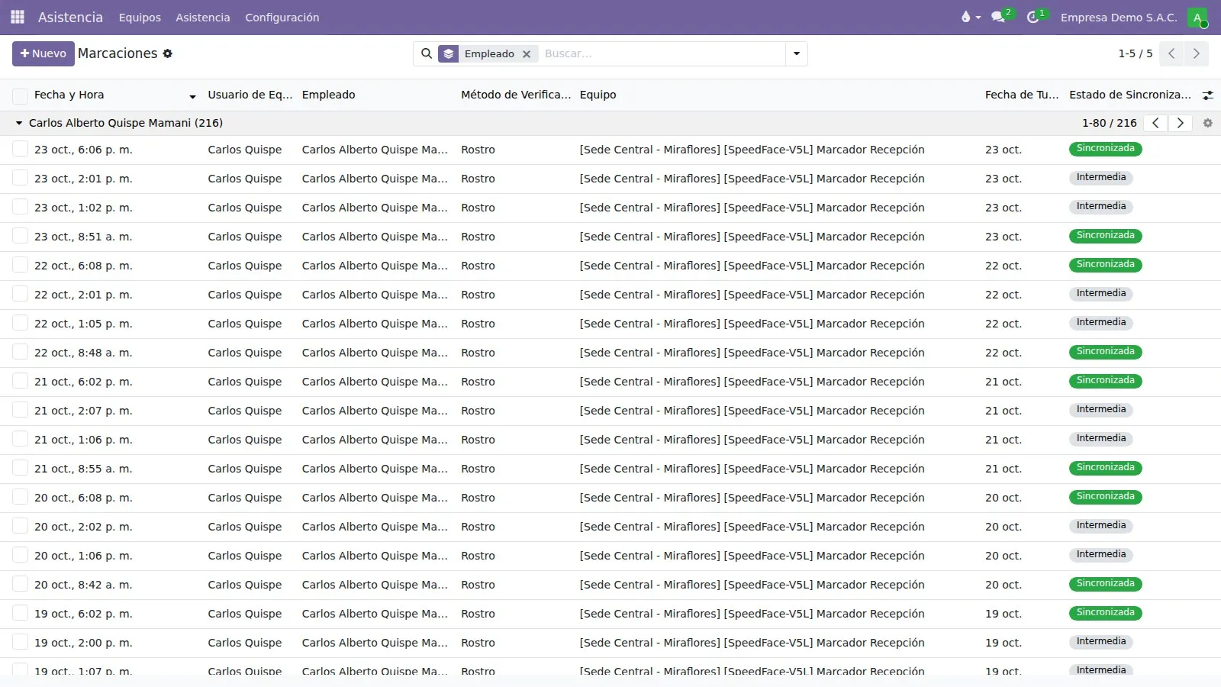This screenshot has width=1221, height=687.
Task: Tick the checkbox for 22 oct., 6:08 p. m.
Action: 21,265
